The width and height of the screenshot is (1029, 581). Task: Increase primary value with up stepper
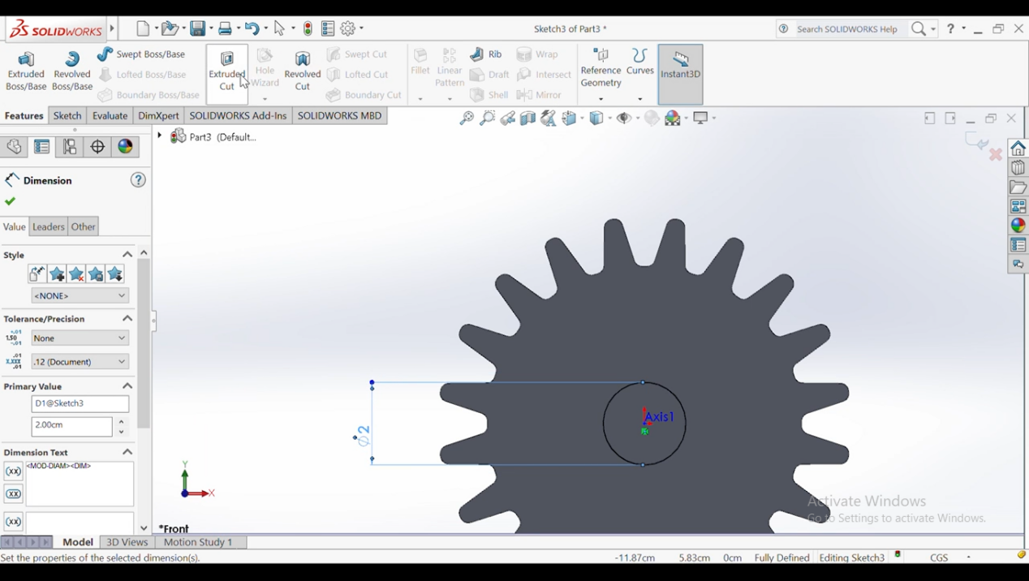(x=122, y=422)
